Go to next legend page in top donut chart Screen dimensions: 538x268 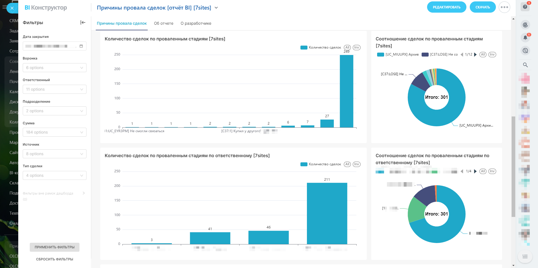[x=475, y=55]
